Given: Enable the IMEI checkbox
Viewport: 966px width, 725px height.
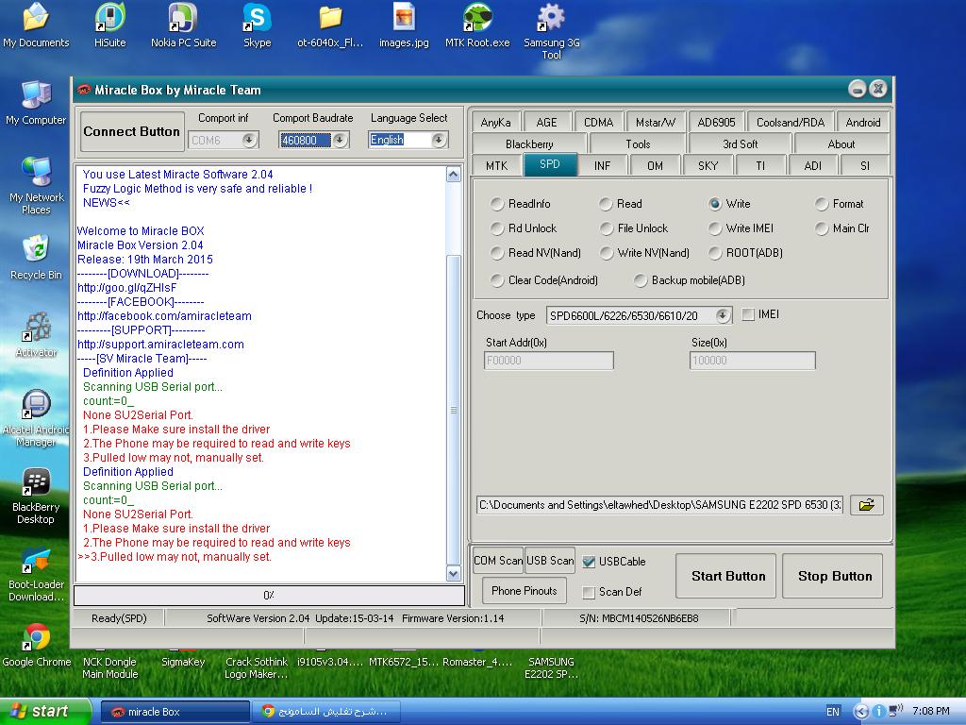Looking at the screenshot, I should click(x=748, y=314).
